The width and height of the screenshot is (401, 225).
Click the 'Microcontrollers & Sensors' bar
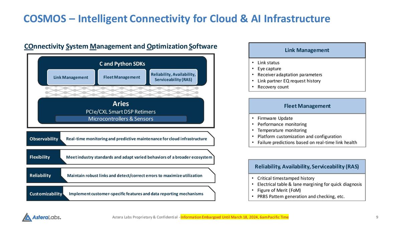(121, 119)
